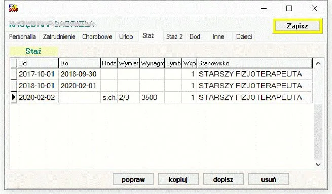Screen dimensions: 332x194
Task: Click row selector of the 2017-10-01 row
Action: coord(14,74)
